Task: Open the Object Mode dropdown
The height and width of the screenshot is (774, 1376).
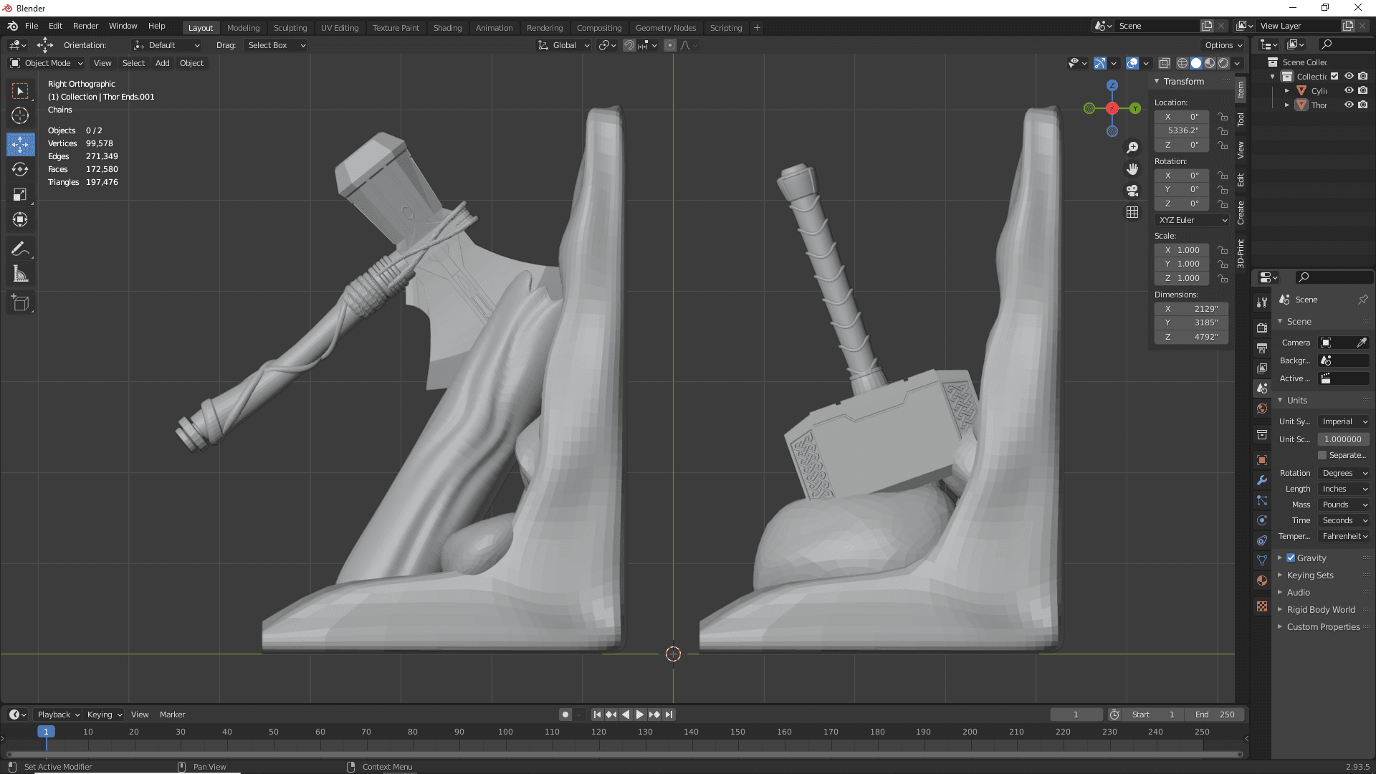Action: click(47, 63)
